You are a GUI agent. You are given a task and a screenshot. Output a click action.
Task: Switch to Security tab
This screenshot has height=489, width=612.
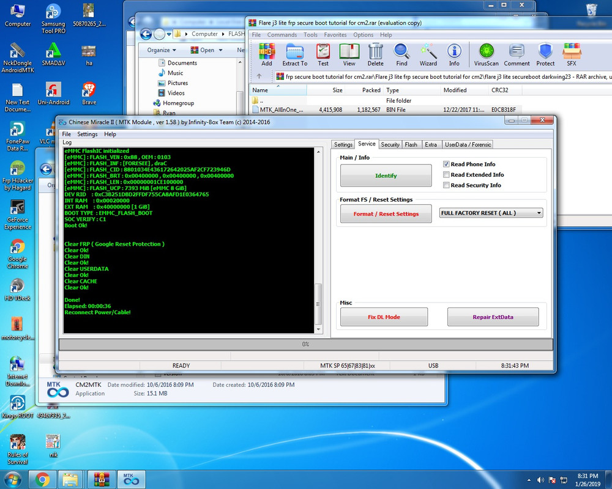pyautogui.click(x=390, y=145)
